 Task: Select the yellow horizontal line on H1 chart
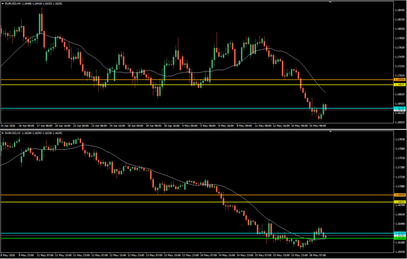[197, 202]
